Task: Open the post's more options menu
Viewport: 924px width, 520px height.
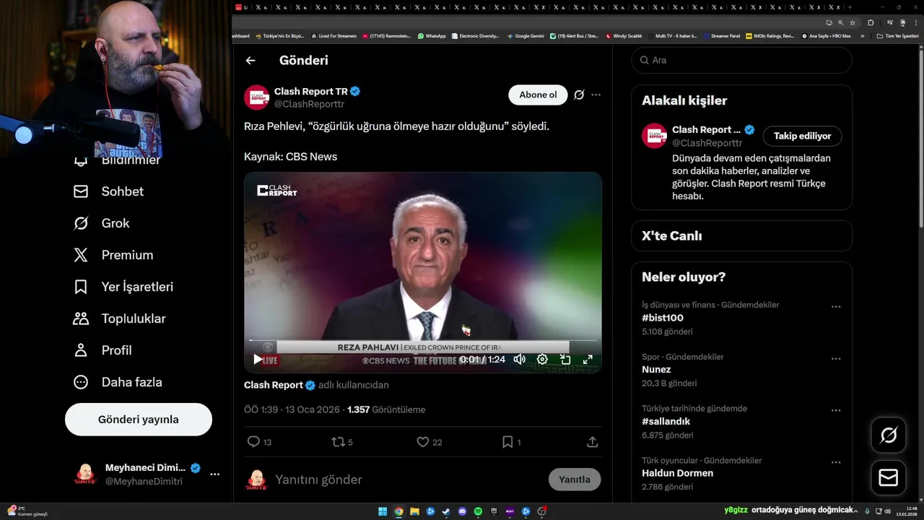Action: click(596, 95)
